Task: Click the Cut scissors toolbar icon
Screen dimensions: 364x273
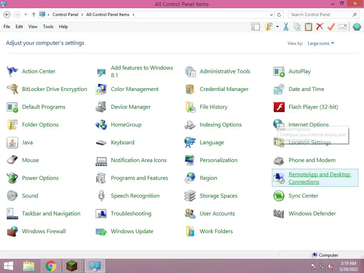Action: tap(286, 27)
